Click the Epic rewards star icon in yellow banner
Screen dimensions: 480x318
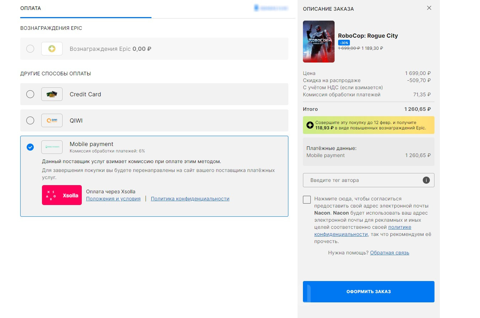click(x=310, y=125)
